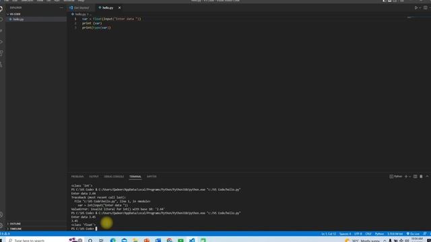Viewport: 431px width, 242px height.
Task: Switch to the Problems panel tab
Action: pyautogui.click(x=77, y=176)
